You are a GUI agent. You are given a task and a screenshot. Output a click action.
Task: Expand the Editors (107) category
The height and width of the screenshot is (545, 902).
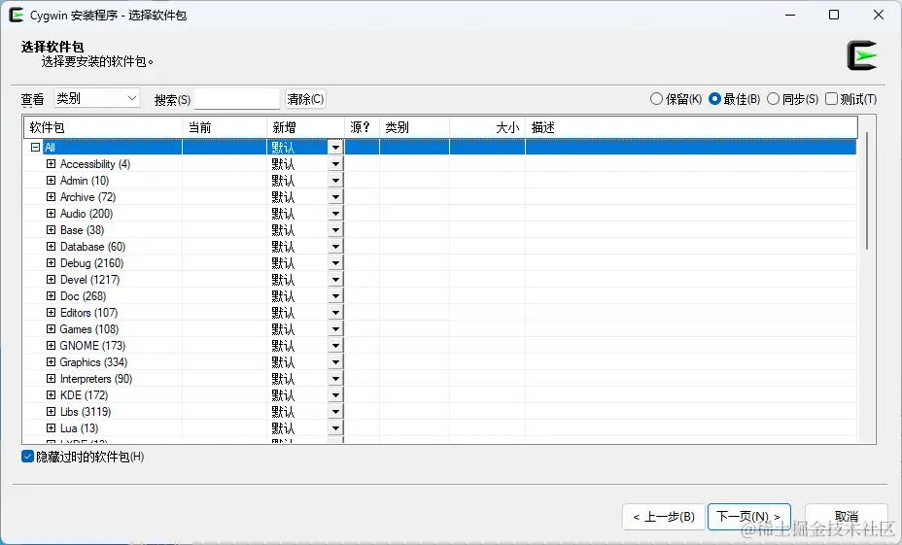(52, 312)
